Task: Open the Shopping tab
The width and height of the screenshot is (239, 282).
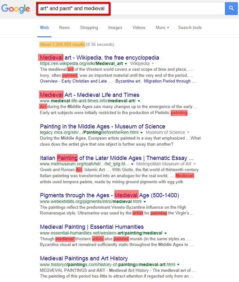Action: 89,28
